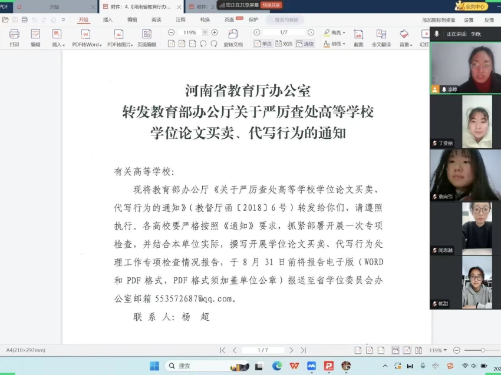The height and width of the screenshot is (375, 501).
Task: Select 单页 single page view
Action: tap(263, 44)
